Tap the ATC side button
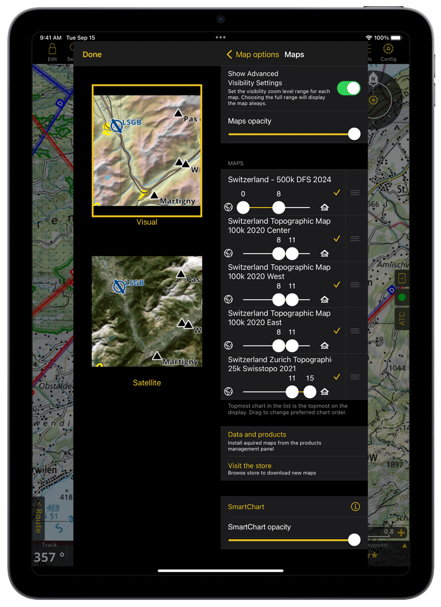Viewport: 441px width, 607px height. click(x=402, y=317)
